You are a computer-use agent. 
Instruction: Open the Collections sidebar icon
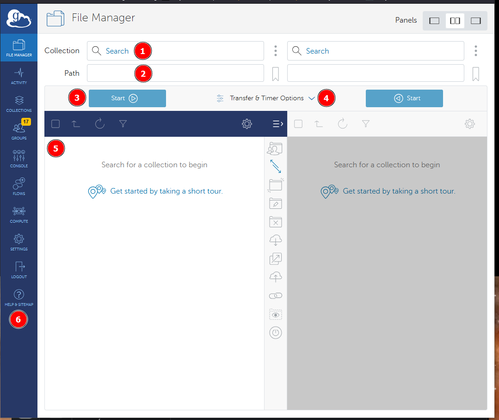(x=19, y=104)
